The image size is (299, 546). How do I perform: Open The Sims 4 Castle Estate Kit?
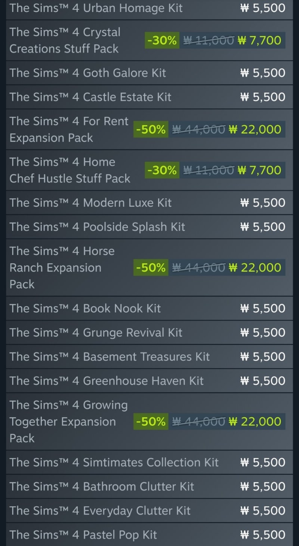point(149,97)
